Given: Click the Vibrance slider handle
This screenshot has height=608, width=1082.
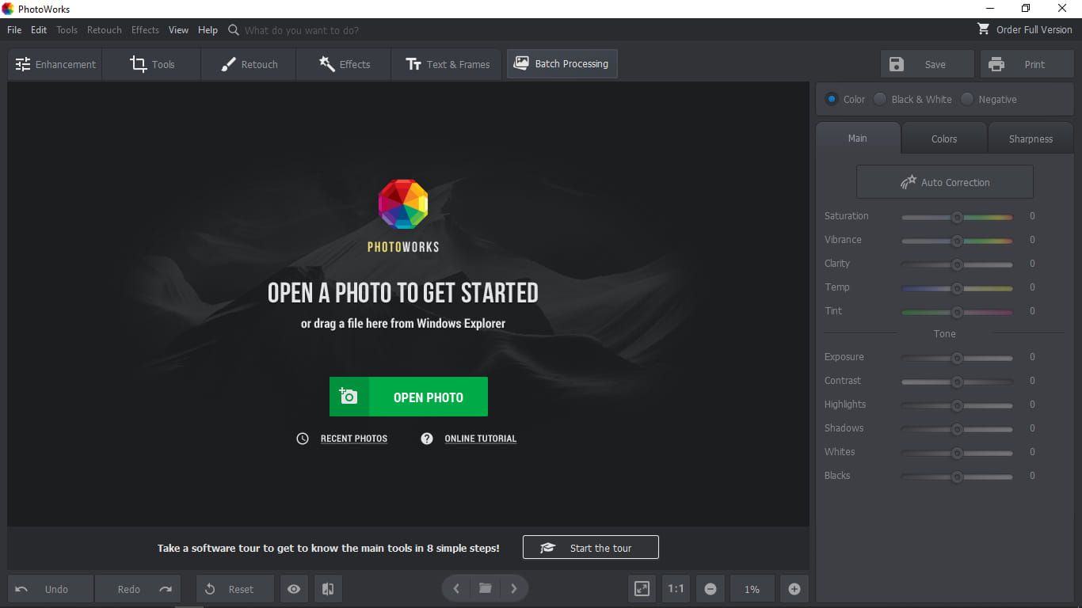Looking at the screenshot, I should pos(957,241).
